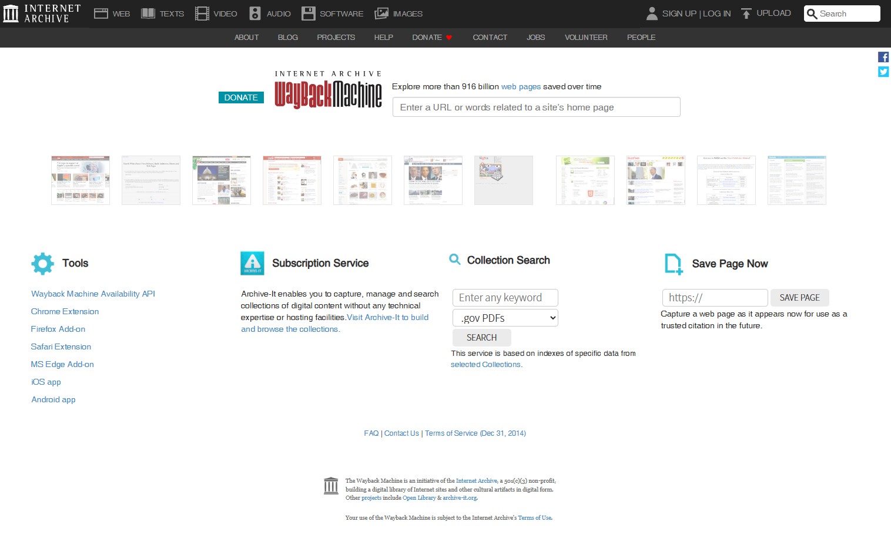Click the archive-it.org footer link
This screenshot has width=891, height=535.
pos(460,498)
